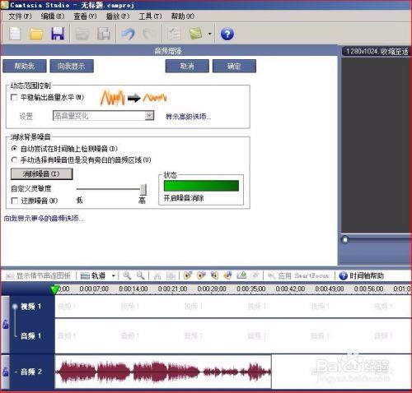The height and width of the screenshot is (393, 412).
Task: Click the 音频 1 track label
Action: click(31, 335)
